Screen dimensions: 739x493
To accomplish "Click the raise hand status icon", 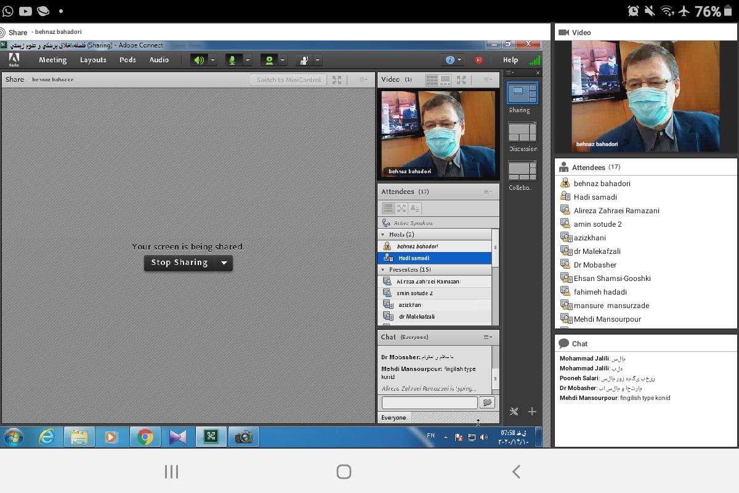I will 304,60.
